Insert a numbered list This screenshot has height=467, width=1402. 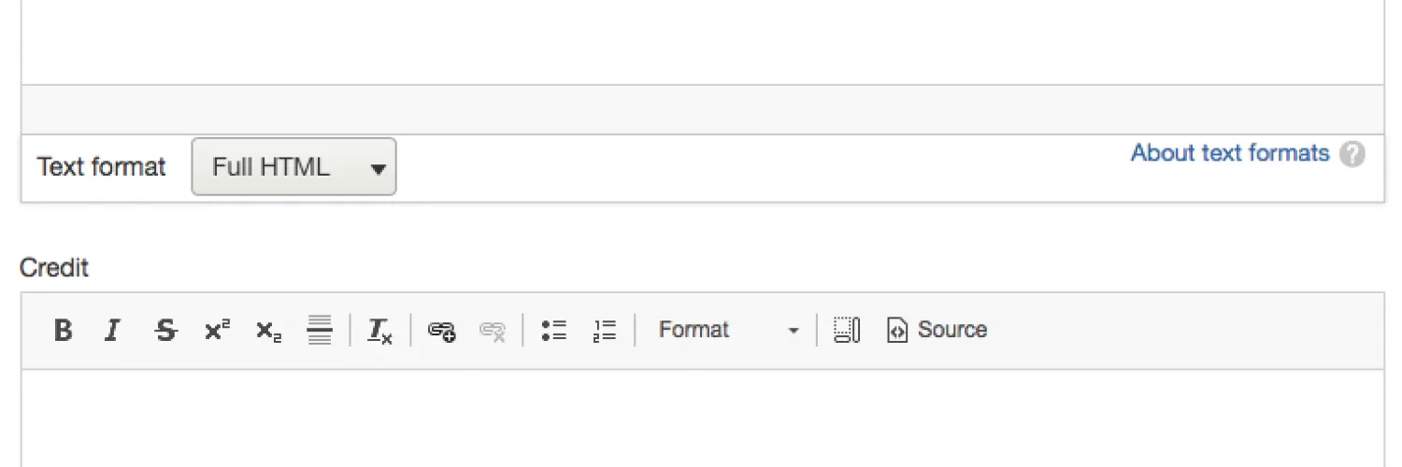pyautogui.click(x=605, y=330)
